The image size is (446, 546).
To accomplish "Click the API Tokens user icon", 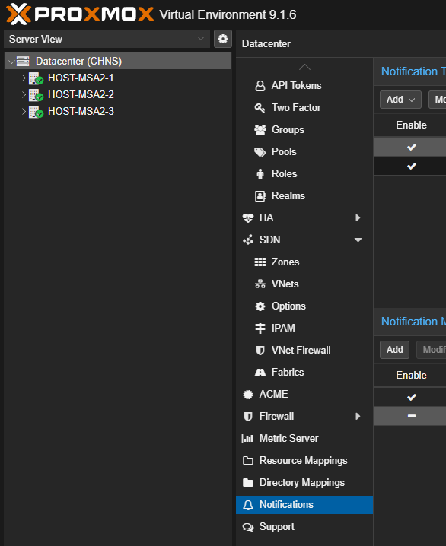I will (x=260, y=86).
